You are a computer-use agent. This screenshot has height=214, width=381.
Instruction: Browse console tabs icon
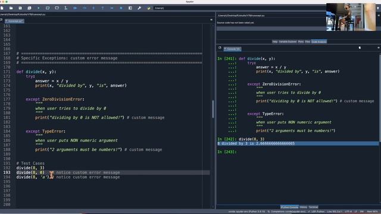coord(220,48)
